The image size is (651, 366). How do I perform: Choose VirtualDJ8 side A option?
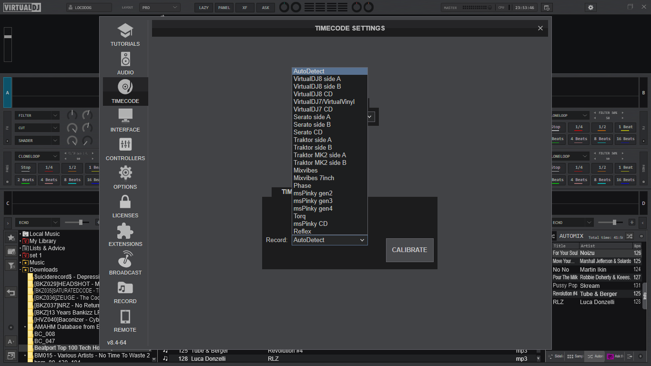(x=330, y=79)
